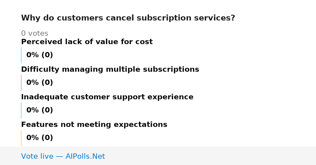The height and width of the screenshot is (165, 316).
Task: Click 0% (0) under Difficulty managing subscriptions
Action: [x=40, y=83]
